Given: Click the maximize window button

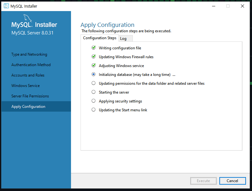Looking at the screenshot, I should coord(228,6).
